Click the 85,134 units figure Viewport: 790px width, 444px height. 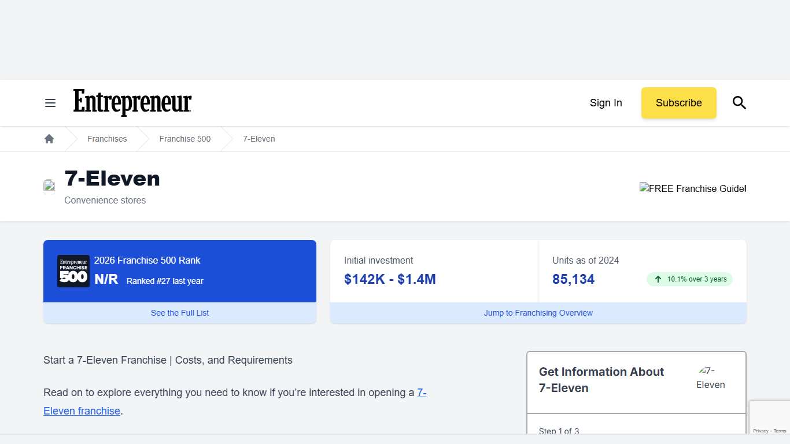tap(573, 279)
